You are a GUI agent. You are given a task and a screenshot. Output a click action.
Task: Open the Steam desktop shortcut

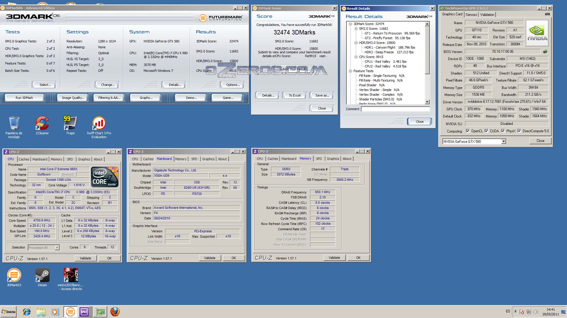pos(42,277)
